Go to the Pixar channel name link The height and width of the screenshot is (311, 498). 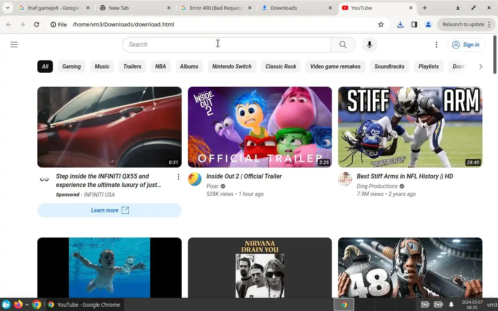coord(212,186)
